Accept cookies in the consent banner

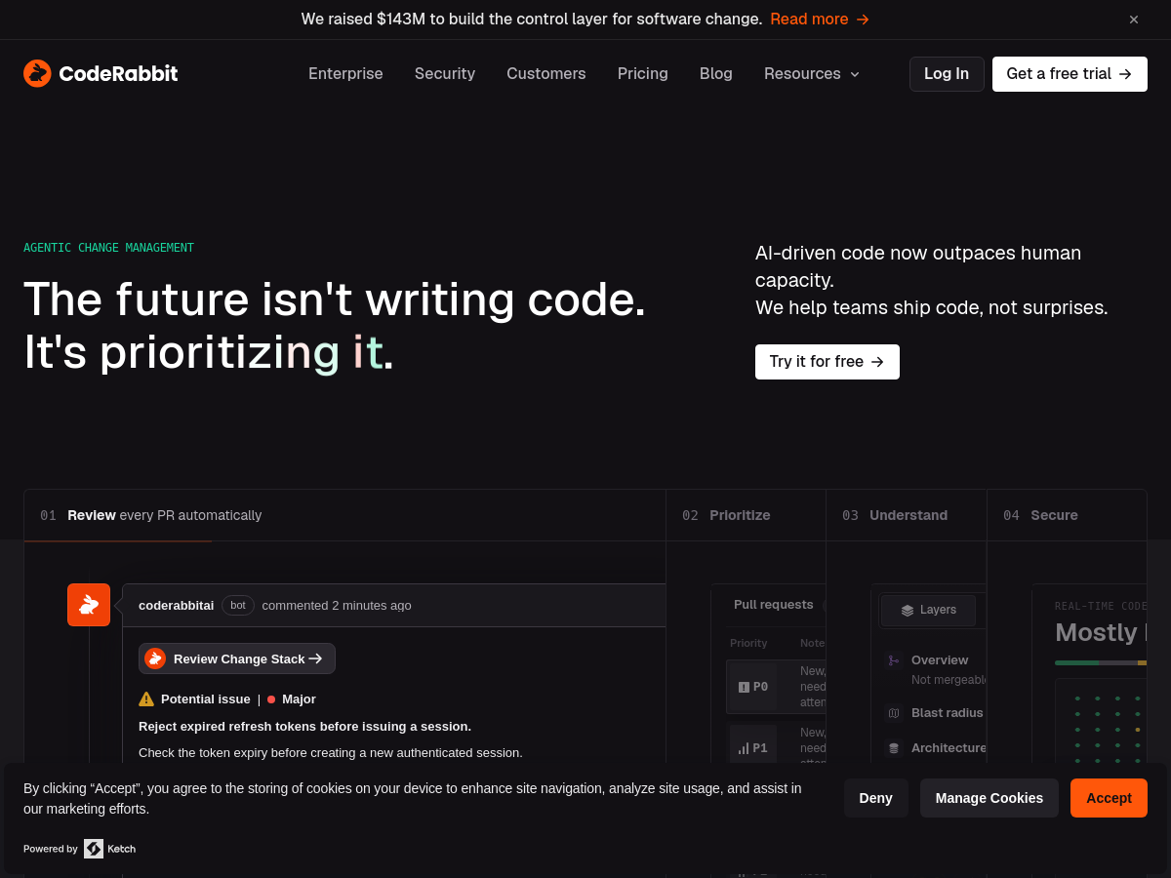point(1109,798)
